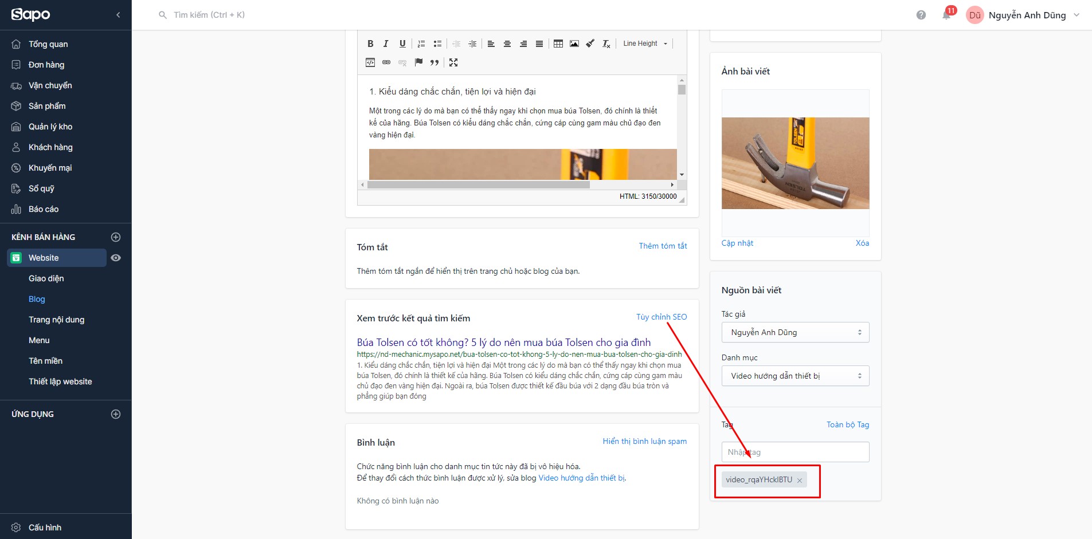Viewport: 1092px width, 539px height.
Task: Open Video hướng dẫn thiết bị blog link
Action: [x=582, y=478]
